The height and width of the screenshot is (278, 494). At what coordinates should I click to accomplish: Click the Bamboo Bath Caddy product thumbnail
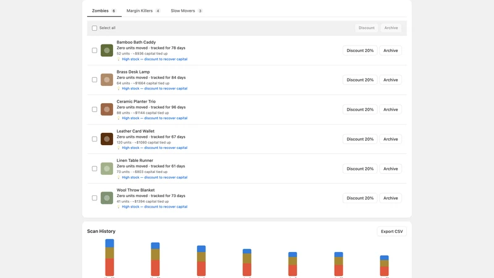click(x=107, y=51)
